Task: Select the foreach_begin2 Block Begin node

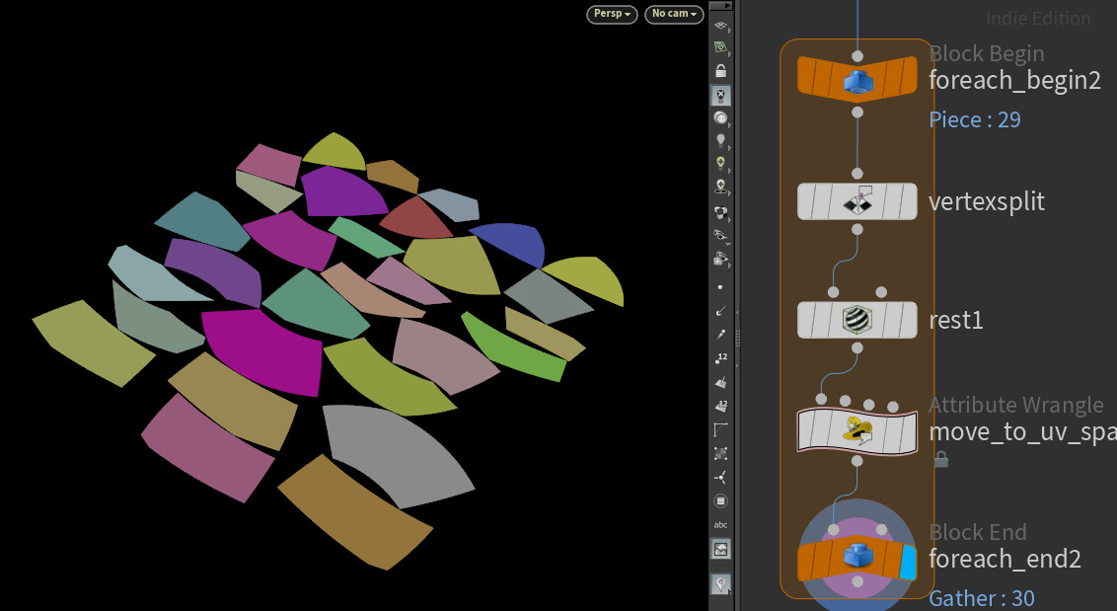Action: (856, 77)
